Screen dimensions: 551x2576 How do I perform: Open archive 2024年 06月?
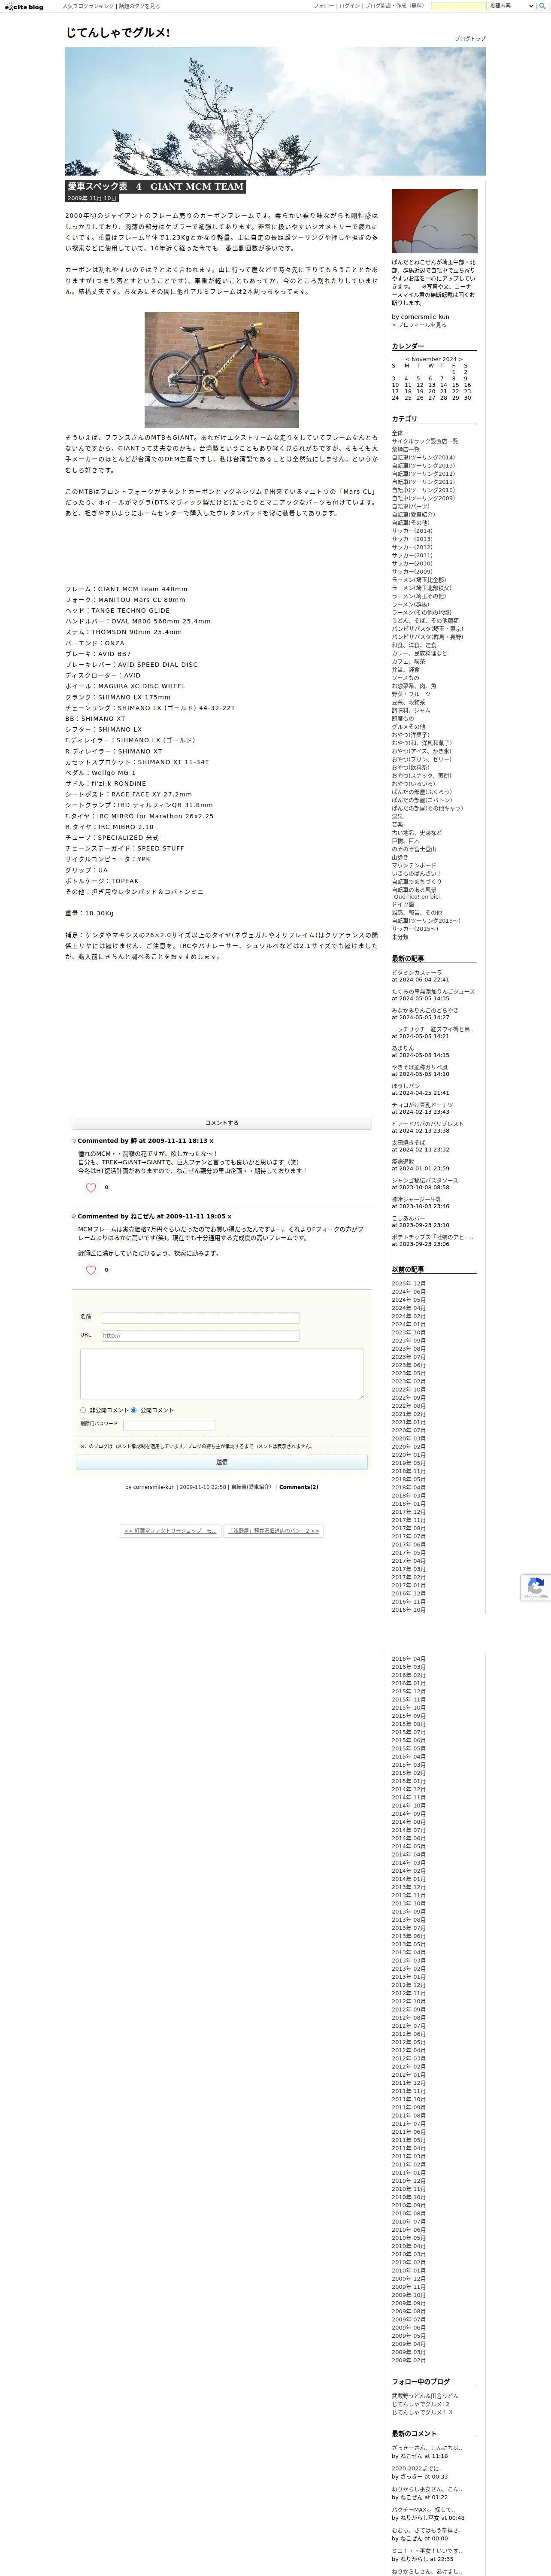tap(409, 1291)
